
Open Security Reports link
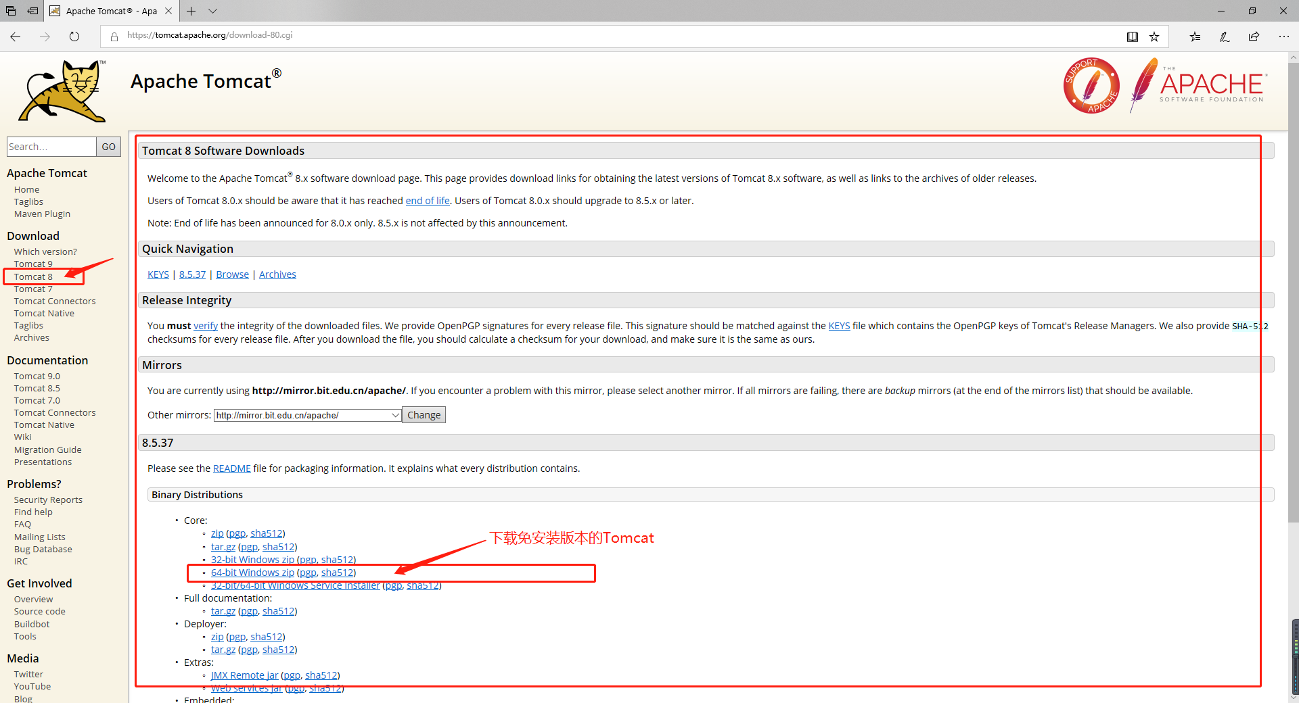[x=48, y=500]
